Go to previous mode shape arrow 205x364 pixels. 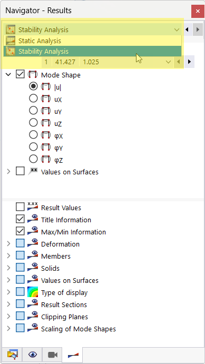[179, 62]
